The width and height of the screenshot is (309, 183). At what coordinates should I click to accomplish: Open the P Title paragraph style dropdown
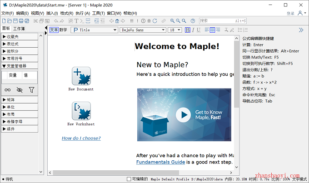pyautogui.click(x=95, y=30)
